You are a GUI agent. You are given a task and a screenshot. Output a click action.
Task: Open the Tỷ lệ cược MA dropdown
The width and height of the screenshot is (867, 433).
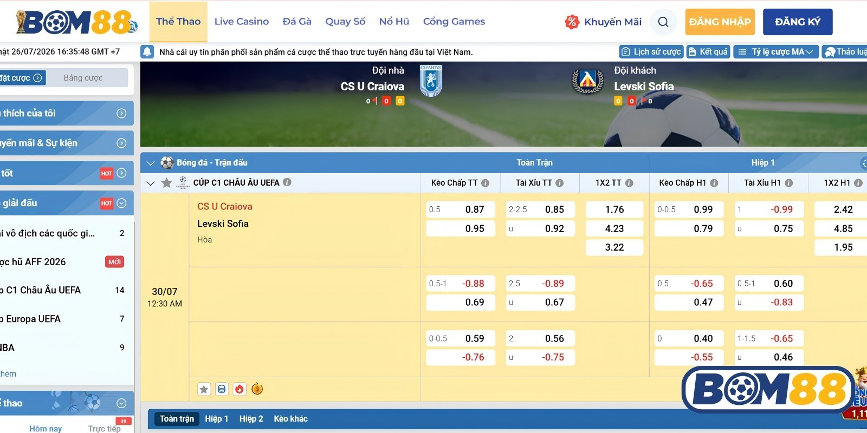tap(775, 51)
